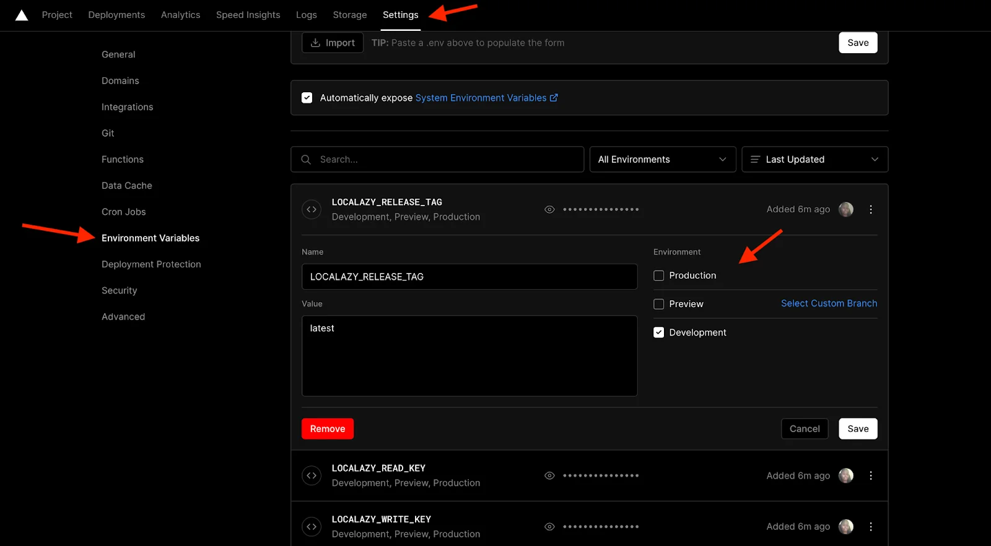991x546 pixels.
Task: Enable the Preview environment checkbox
Action: click(658, 304)
